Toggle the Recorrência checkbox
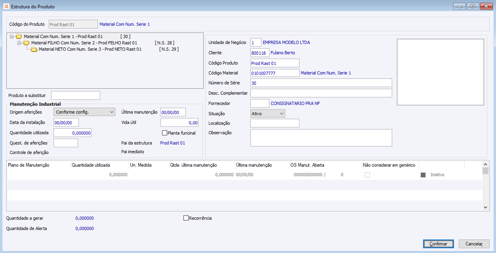This screenshot has width=496, height=253. click(x=186, y=218)
